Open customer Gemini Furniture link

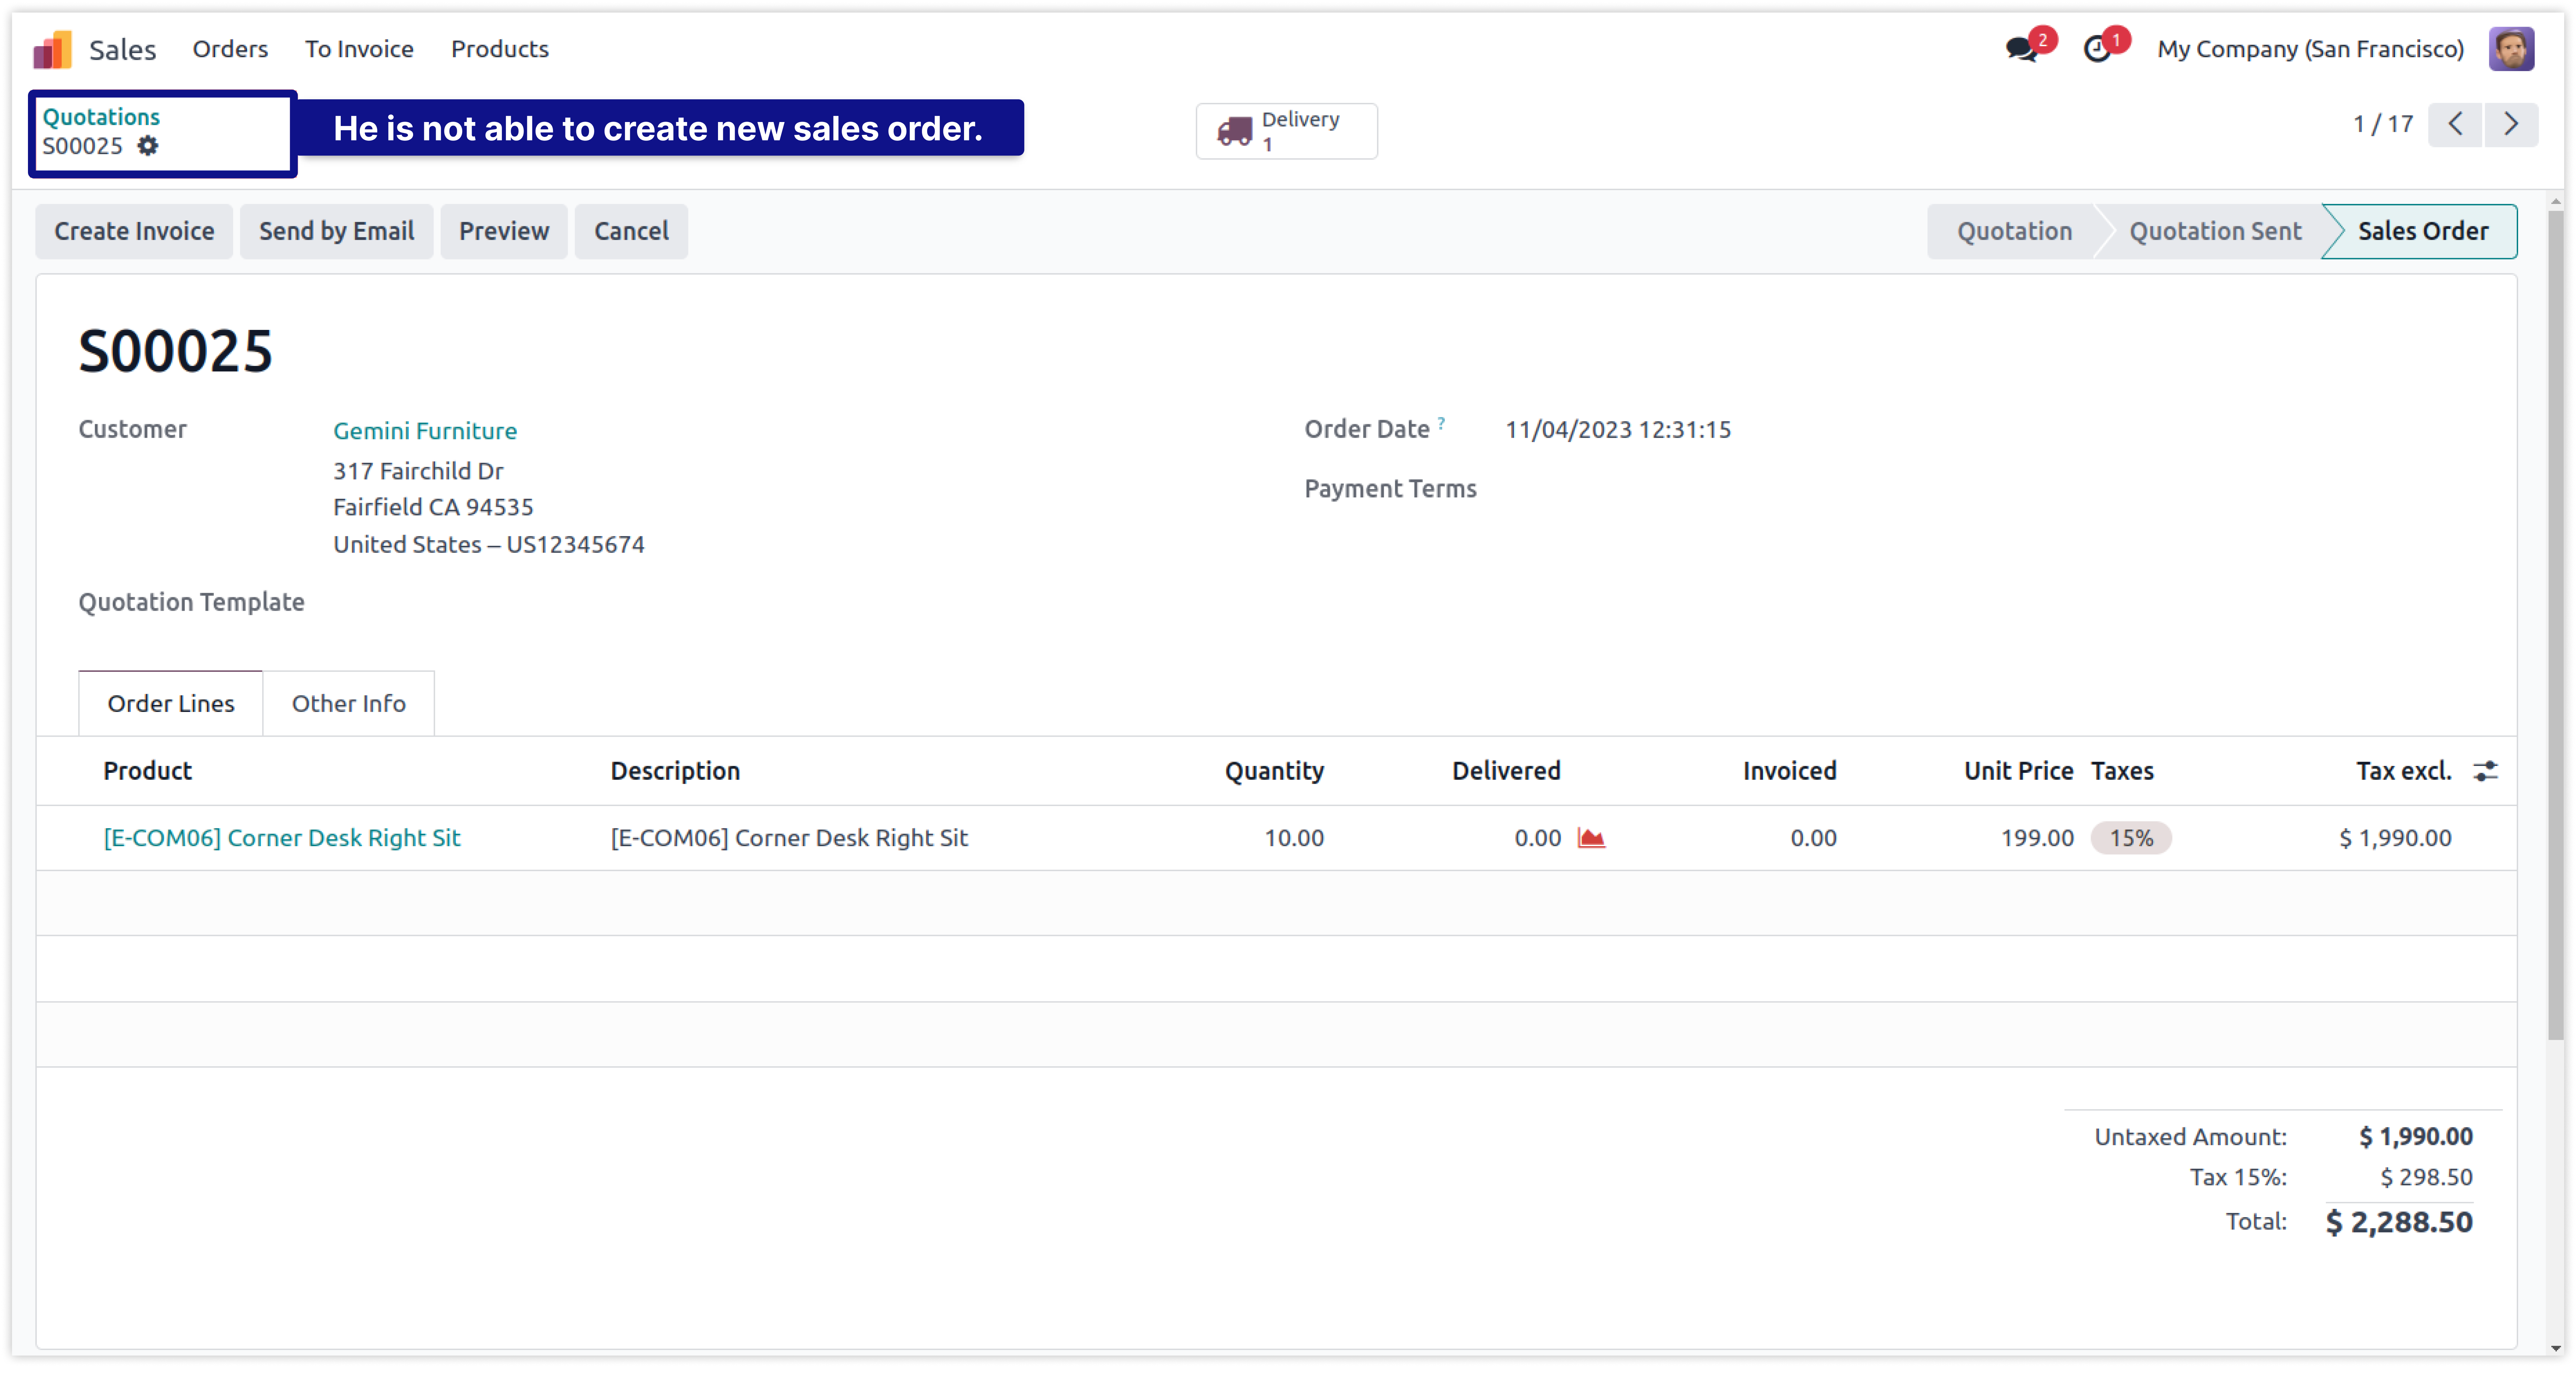pos(425,431)
